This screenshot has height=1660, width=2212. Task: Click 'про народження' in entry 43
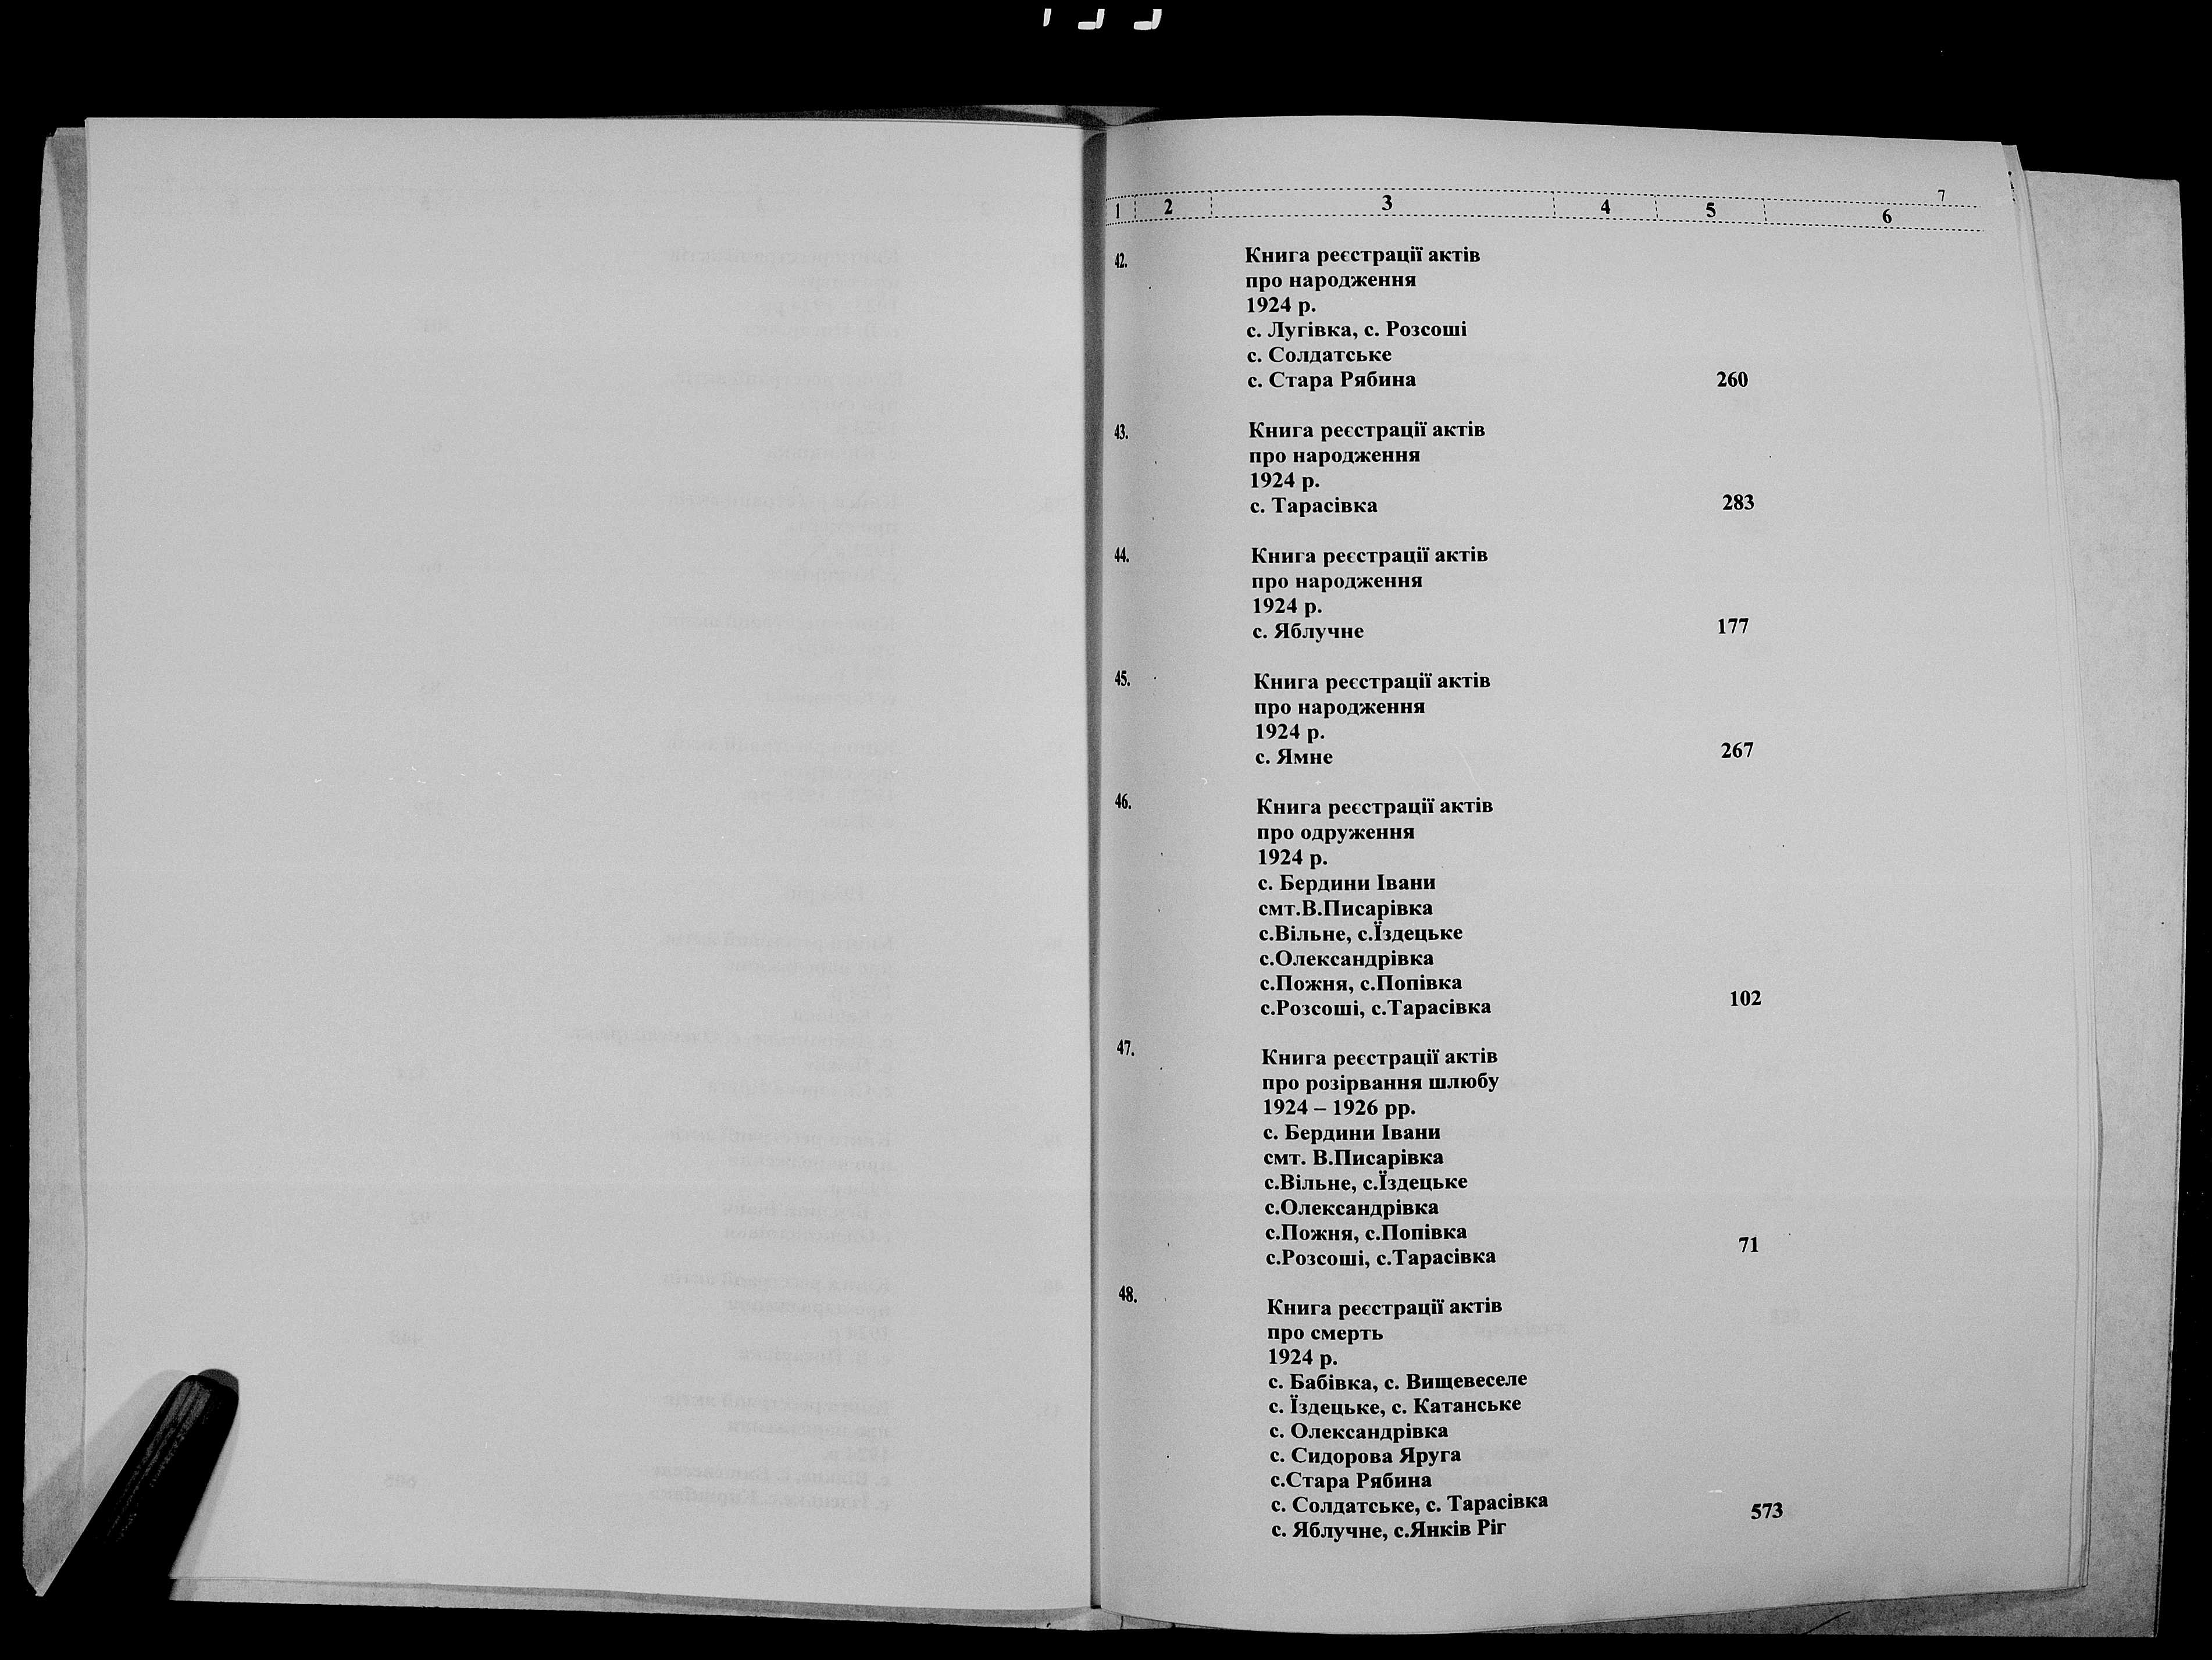[1334, 456]
